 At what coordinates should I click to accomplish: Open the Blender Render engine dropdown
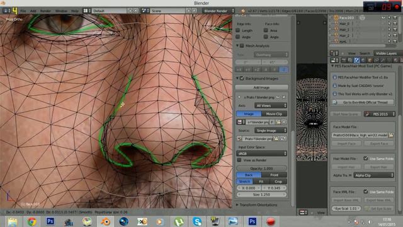(x=219, y=11)
